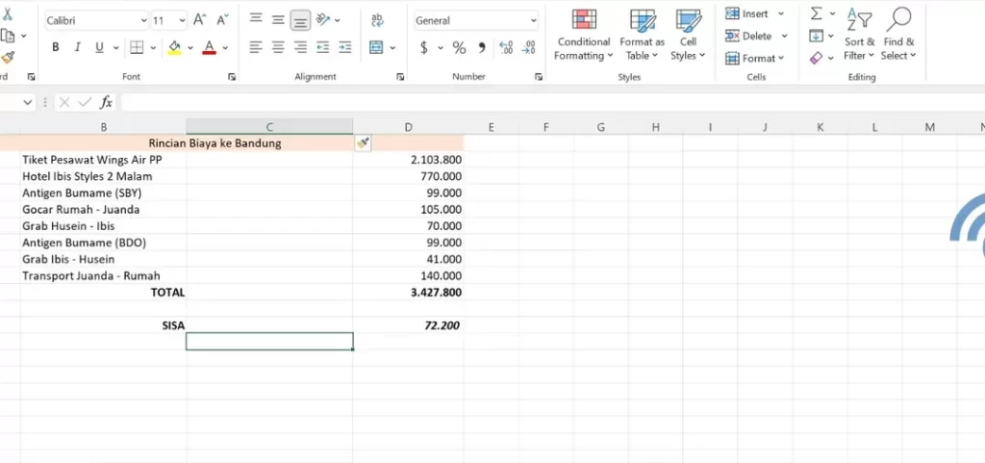
Task: Open Sort & Filter menu
Action: point(859,35)
